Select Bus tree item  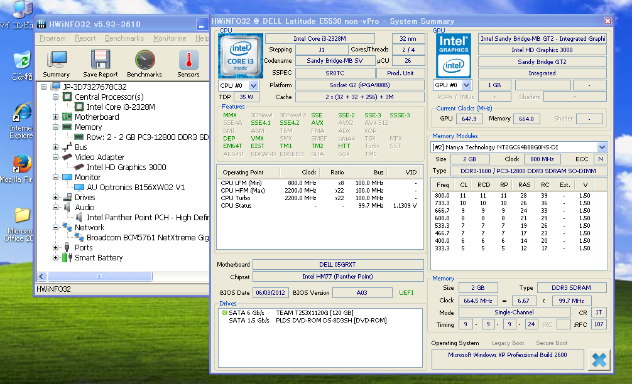click(80, 147)
